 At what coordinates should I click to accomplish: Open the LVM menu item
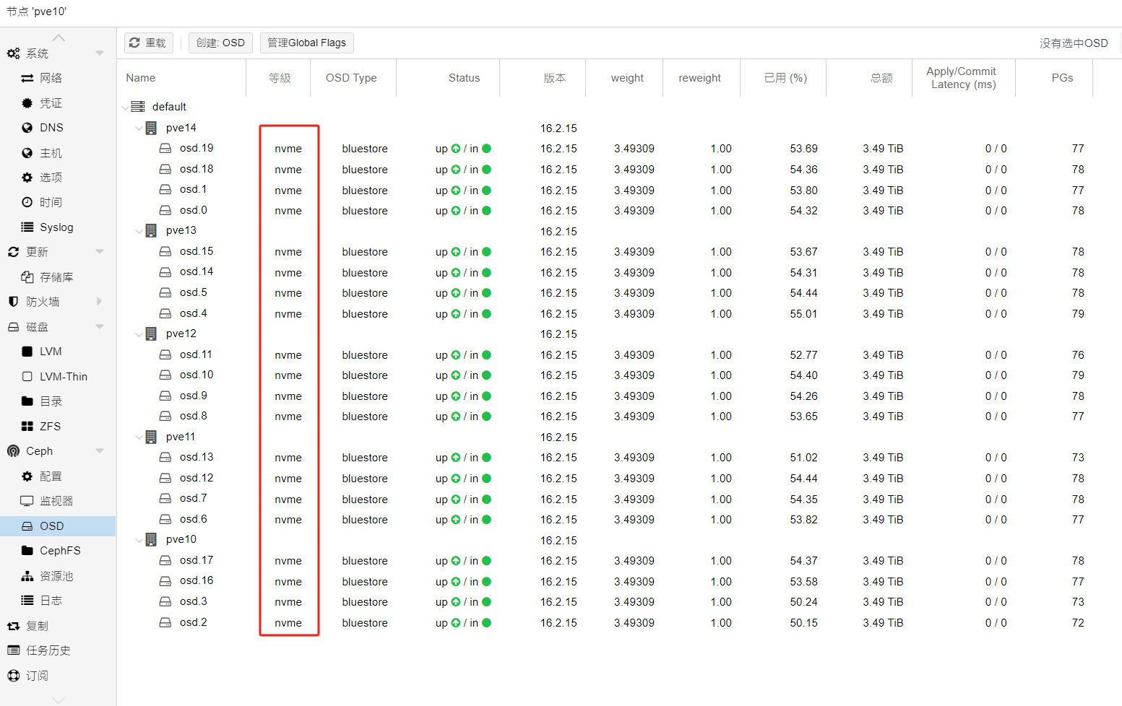pos(58,352)
